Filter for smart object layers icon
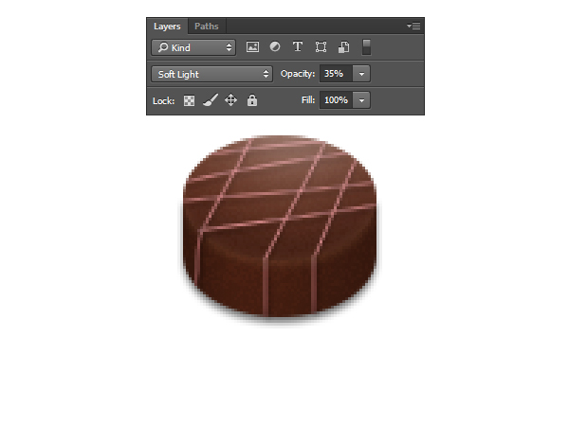Viewport: 569px width, 425px height. coord(343,46)
